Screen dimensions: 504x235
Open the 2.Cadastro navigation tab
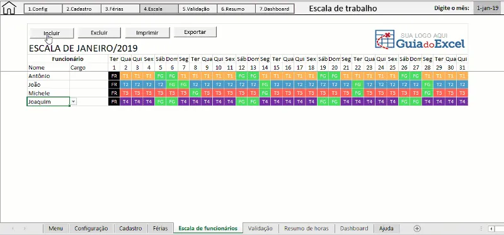point(82,9)
